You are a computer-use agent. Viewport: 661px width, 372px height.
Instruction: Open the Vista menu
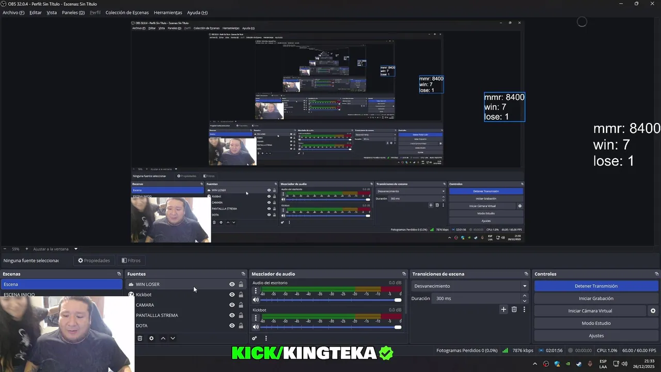(52, 12)
